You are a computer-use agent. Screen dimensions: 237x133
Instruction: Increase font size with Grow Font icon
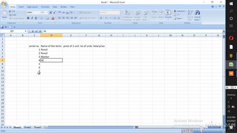point(51,13)
